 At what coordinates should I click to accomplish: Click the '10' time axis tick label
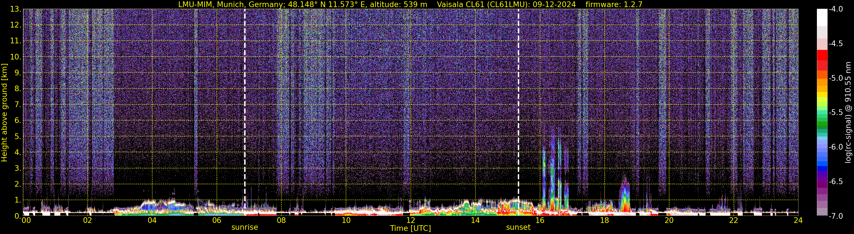coord(346,221)
